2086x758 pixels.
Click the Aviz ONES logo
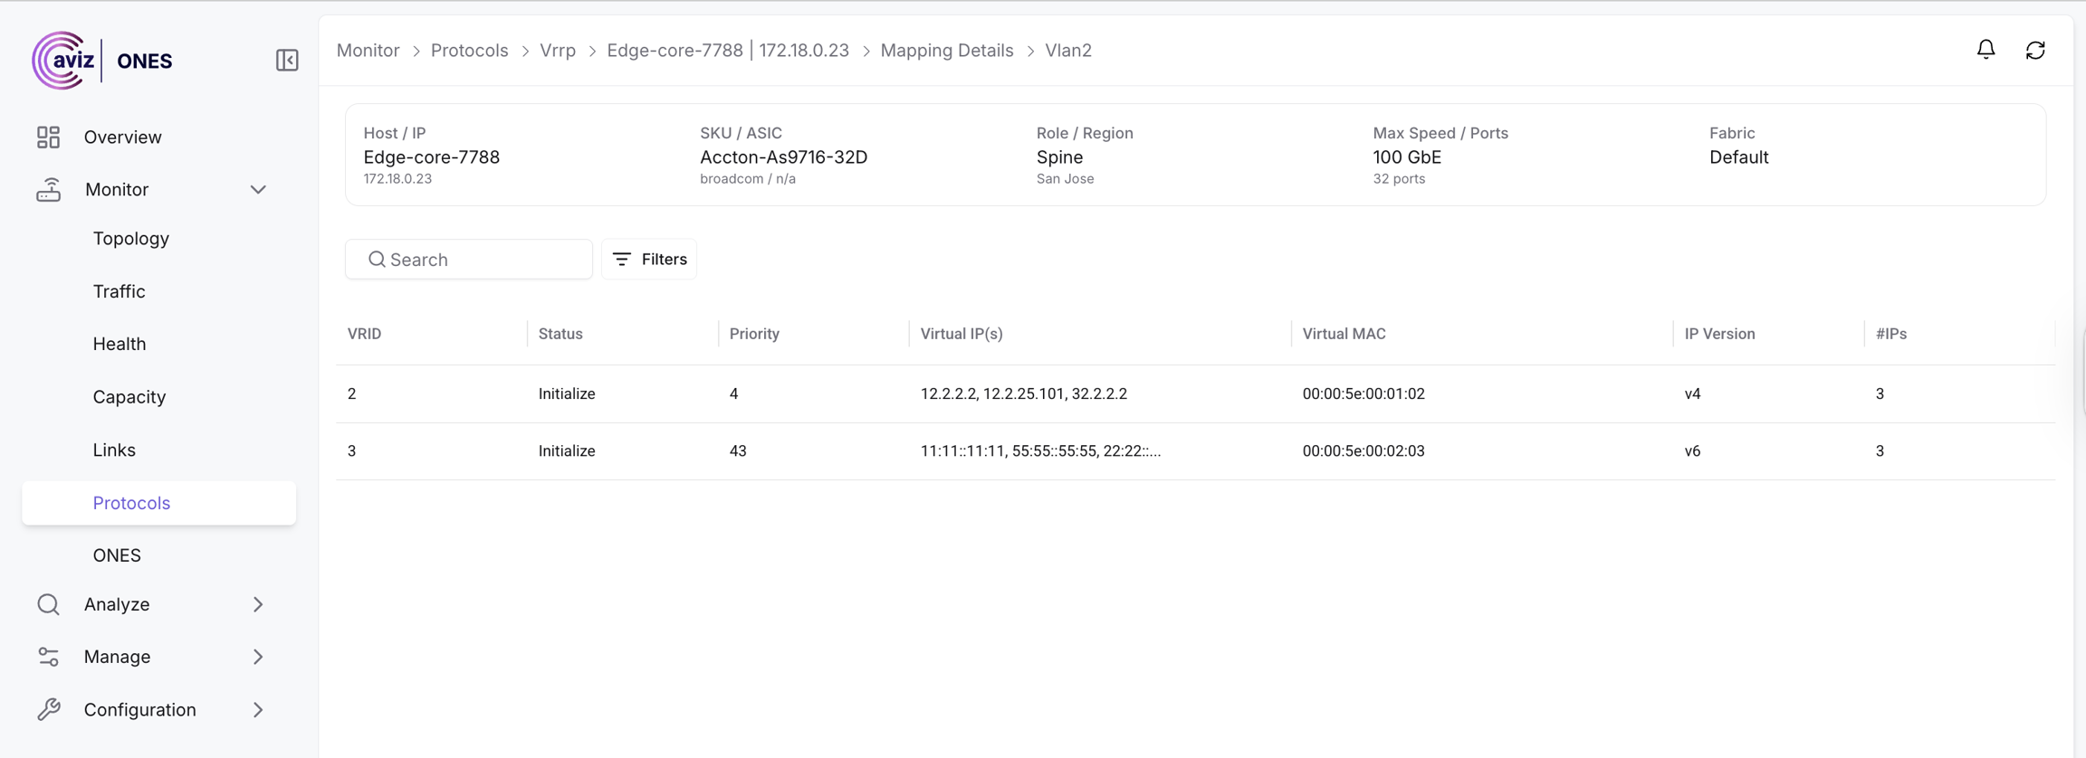pyautogui.click(x=102, y=61)
